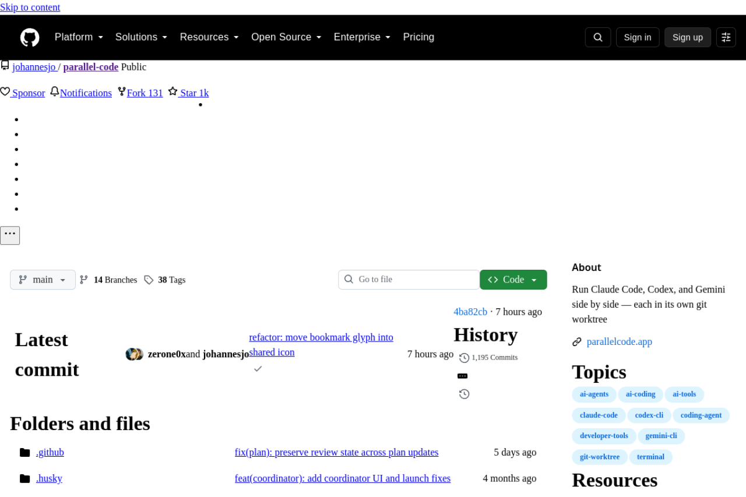View the 14 Branches list

pyautogui.click(x=115, y=280)
